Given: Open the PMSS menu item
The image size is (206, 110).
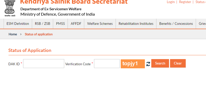Looking at the screenshot, I should click(60, 24).
